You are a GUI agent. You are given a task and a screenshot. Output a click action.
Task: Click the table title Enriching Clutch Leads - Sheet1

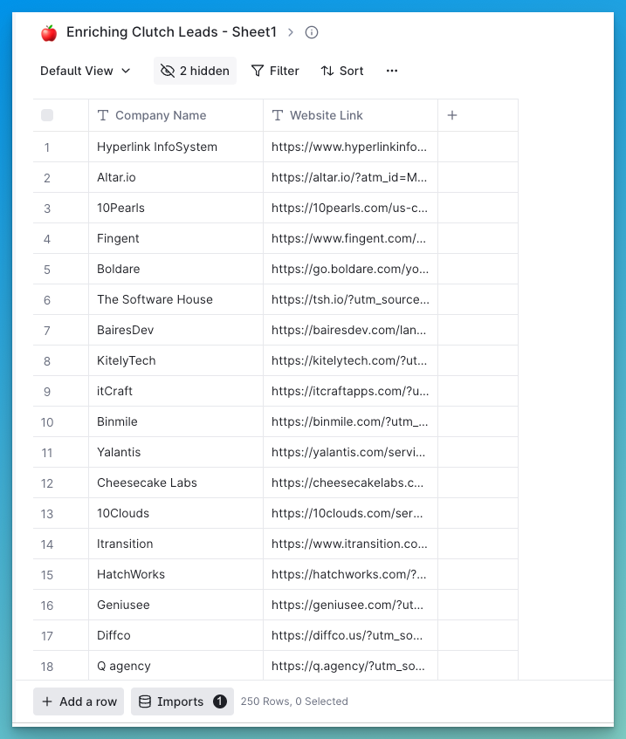coord(171,32)
